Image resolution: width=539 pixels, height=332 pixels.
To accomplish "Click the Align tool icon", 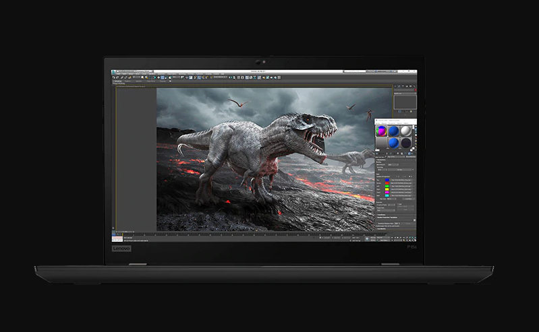I will 234,77.
